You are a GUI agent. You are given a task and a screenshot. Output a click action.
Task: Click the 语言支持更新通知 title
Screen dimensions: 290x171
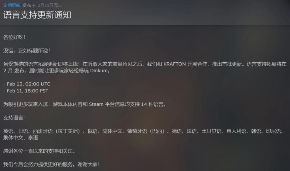pyautogui.click(x=37, y=15)
